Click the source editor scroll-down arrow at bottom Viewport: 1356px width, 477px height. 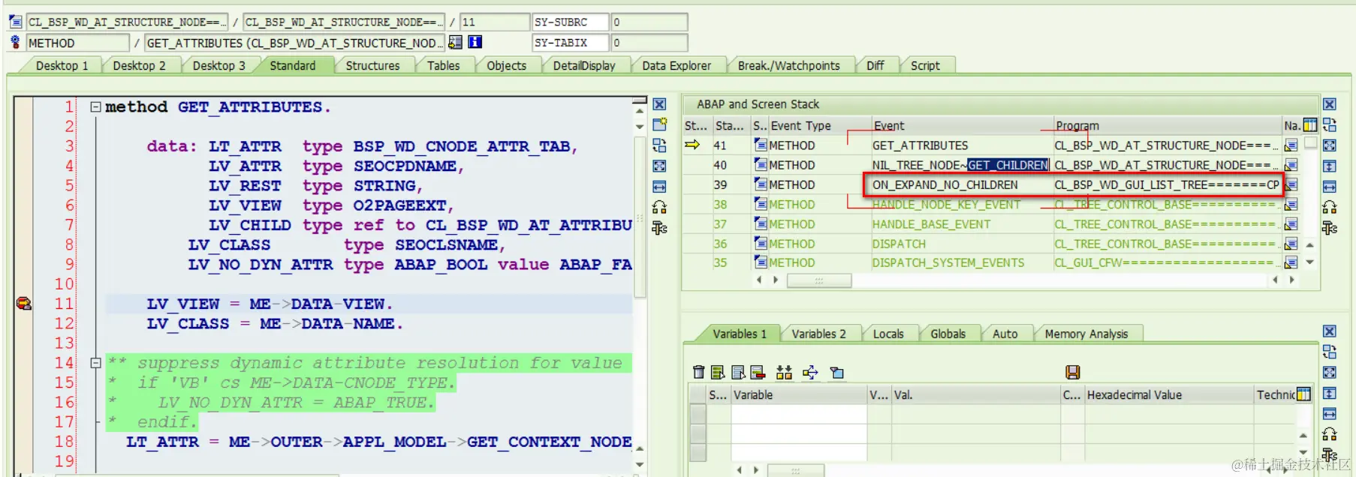coord(640,464)
